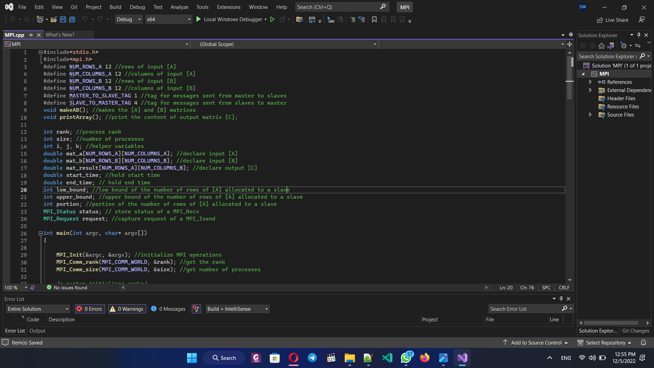Click the Description column header
Viewport: 654px width, 368px height.
(62, 320)
